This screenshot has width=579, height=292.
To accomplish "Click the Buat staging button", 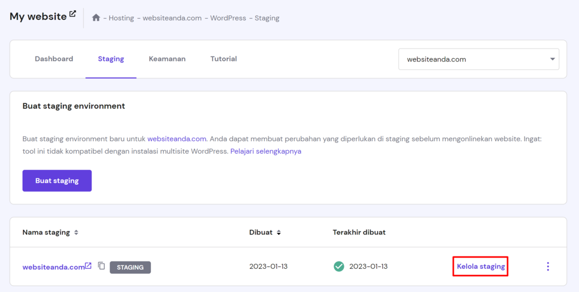I will pos(57,181).
